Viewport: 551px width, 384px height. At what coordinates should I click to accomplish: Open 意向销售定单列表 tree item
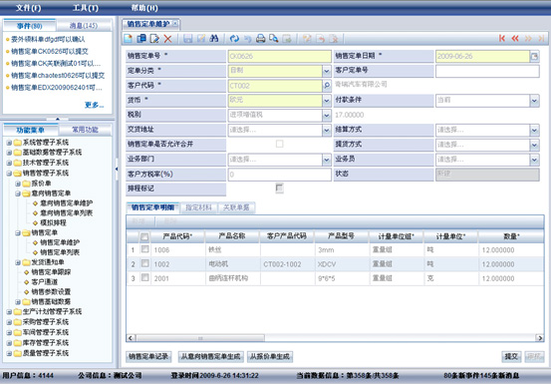pos(67,212)
